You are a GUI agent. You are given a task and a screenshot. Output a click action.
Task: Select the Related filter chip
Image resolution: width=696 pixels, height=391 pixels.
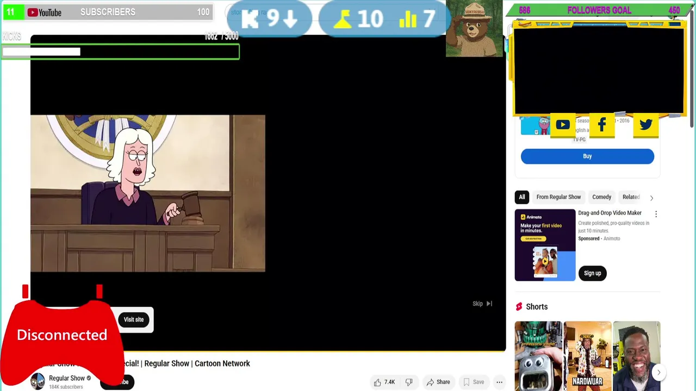point(631,197)
